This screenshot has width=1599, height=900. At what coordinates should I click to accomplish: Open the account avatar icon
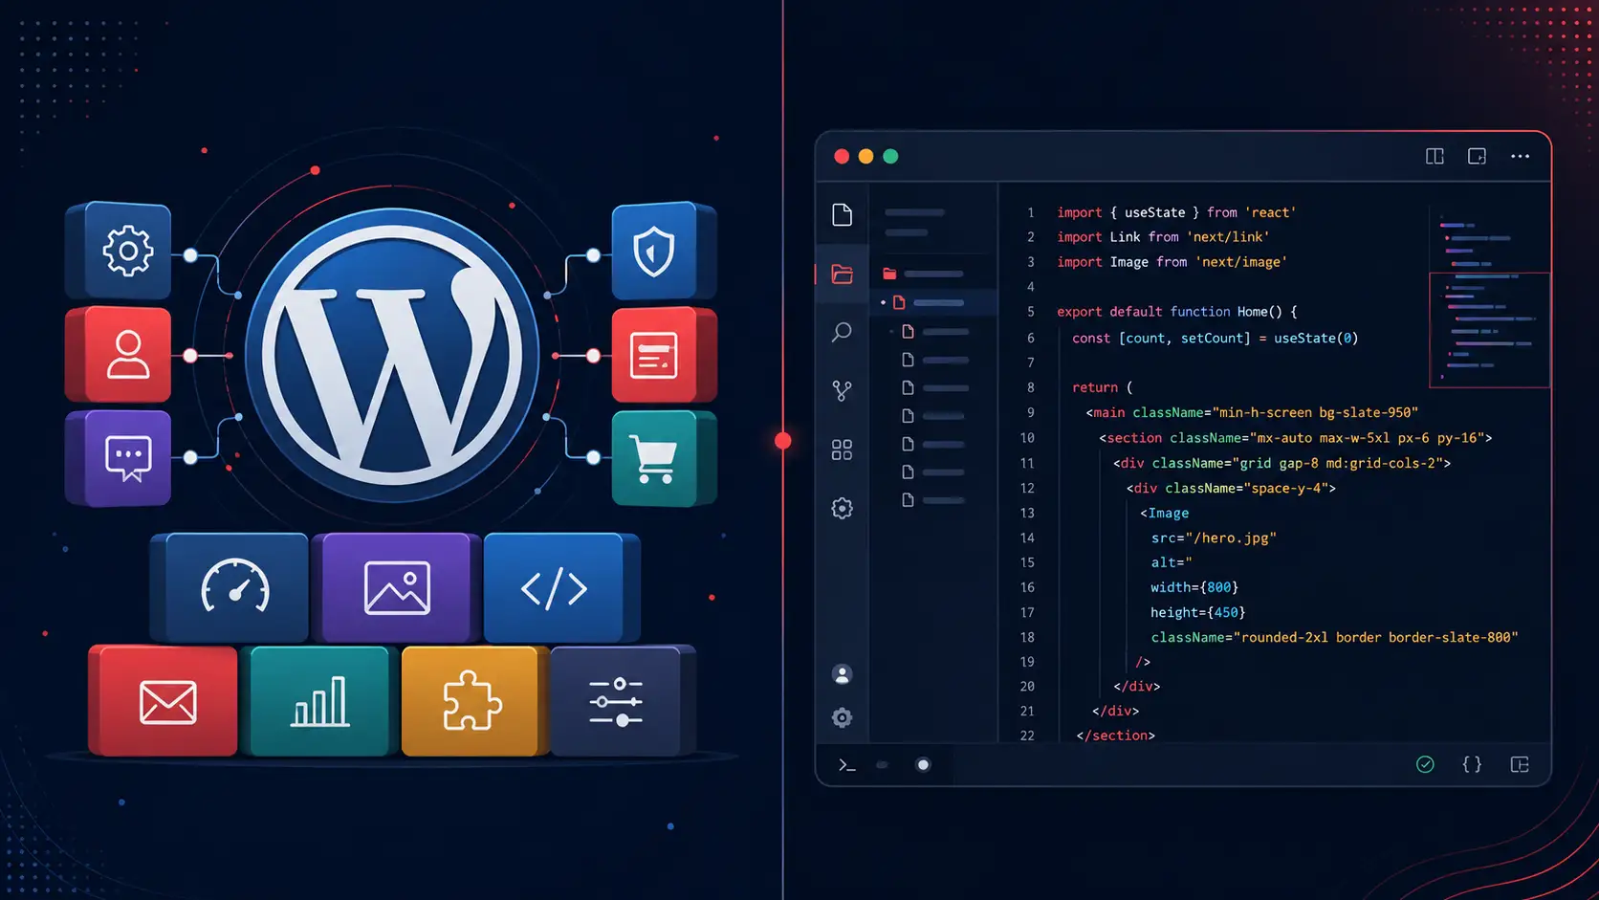pyautogui.click(x=842, y=674)
